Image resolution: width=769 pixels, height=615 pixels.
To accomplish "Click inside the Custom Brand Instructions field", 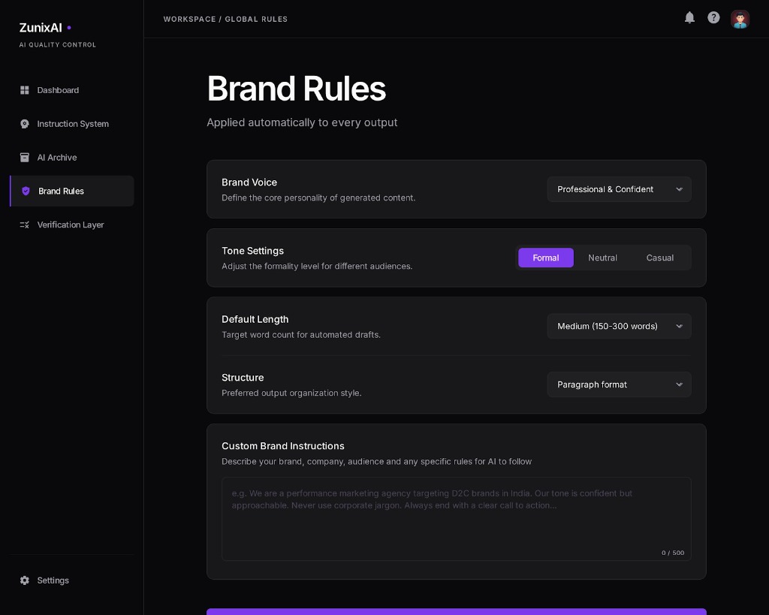I will click(457, 518).
